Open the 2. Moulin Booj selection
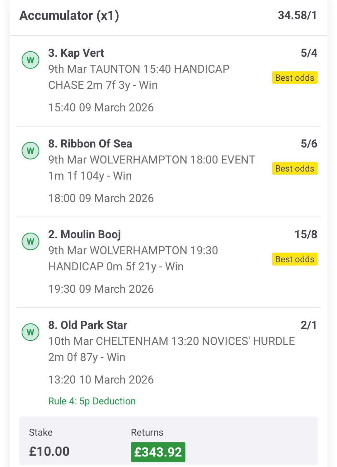 point(84,234)
